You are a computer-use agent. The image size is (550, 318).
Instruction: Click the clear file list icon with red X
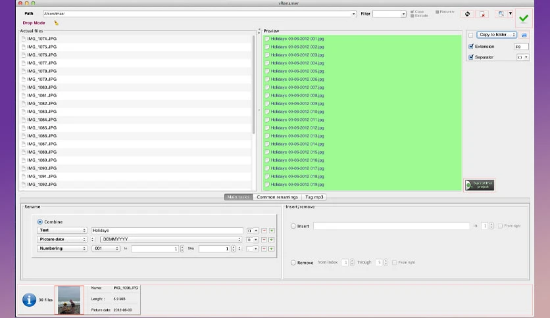[483, 14]
